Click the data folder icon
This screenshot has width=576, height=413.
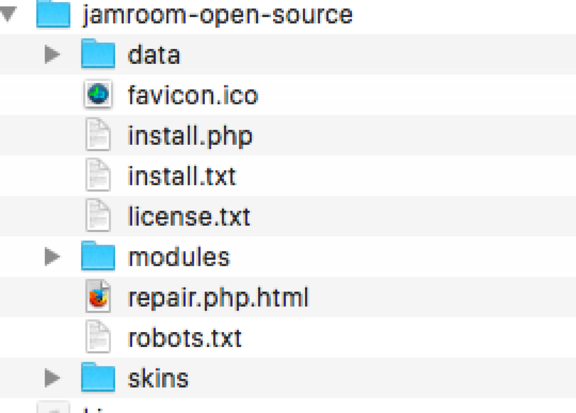(98, 55)
